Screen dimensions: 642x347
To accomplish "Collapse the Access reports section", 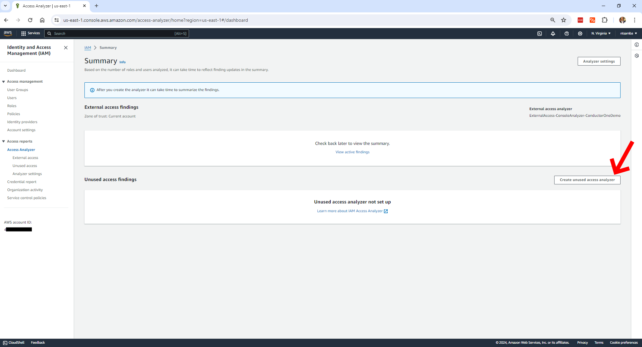I will 3,141.
